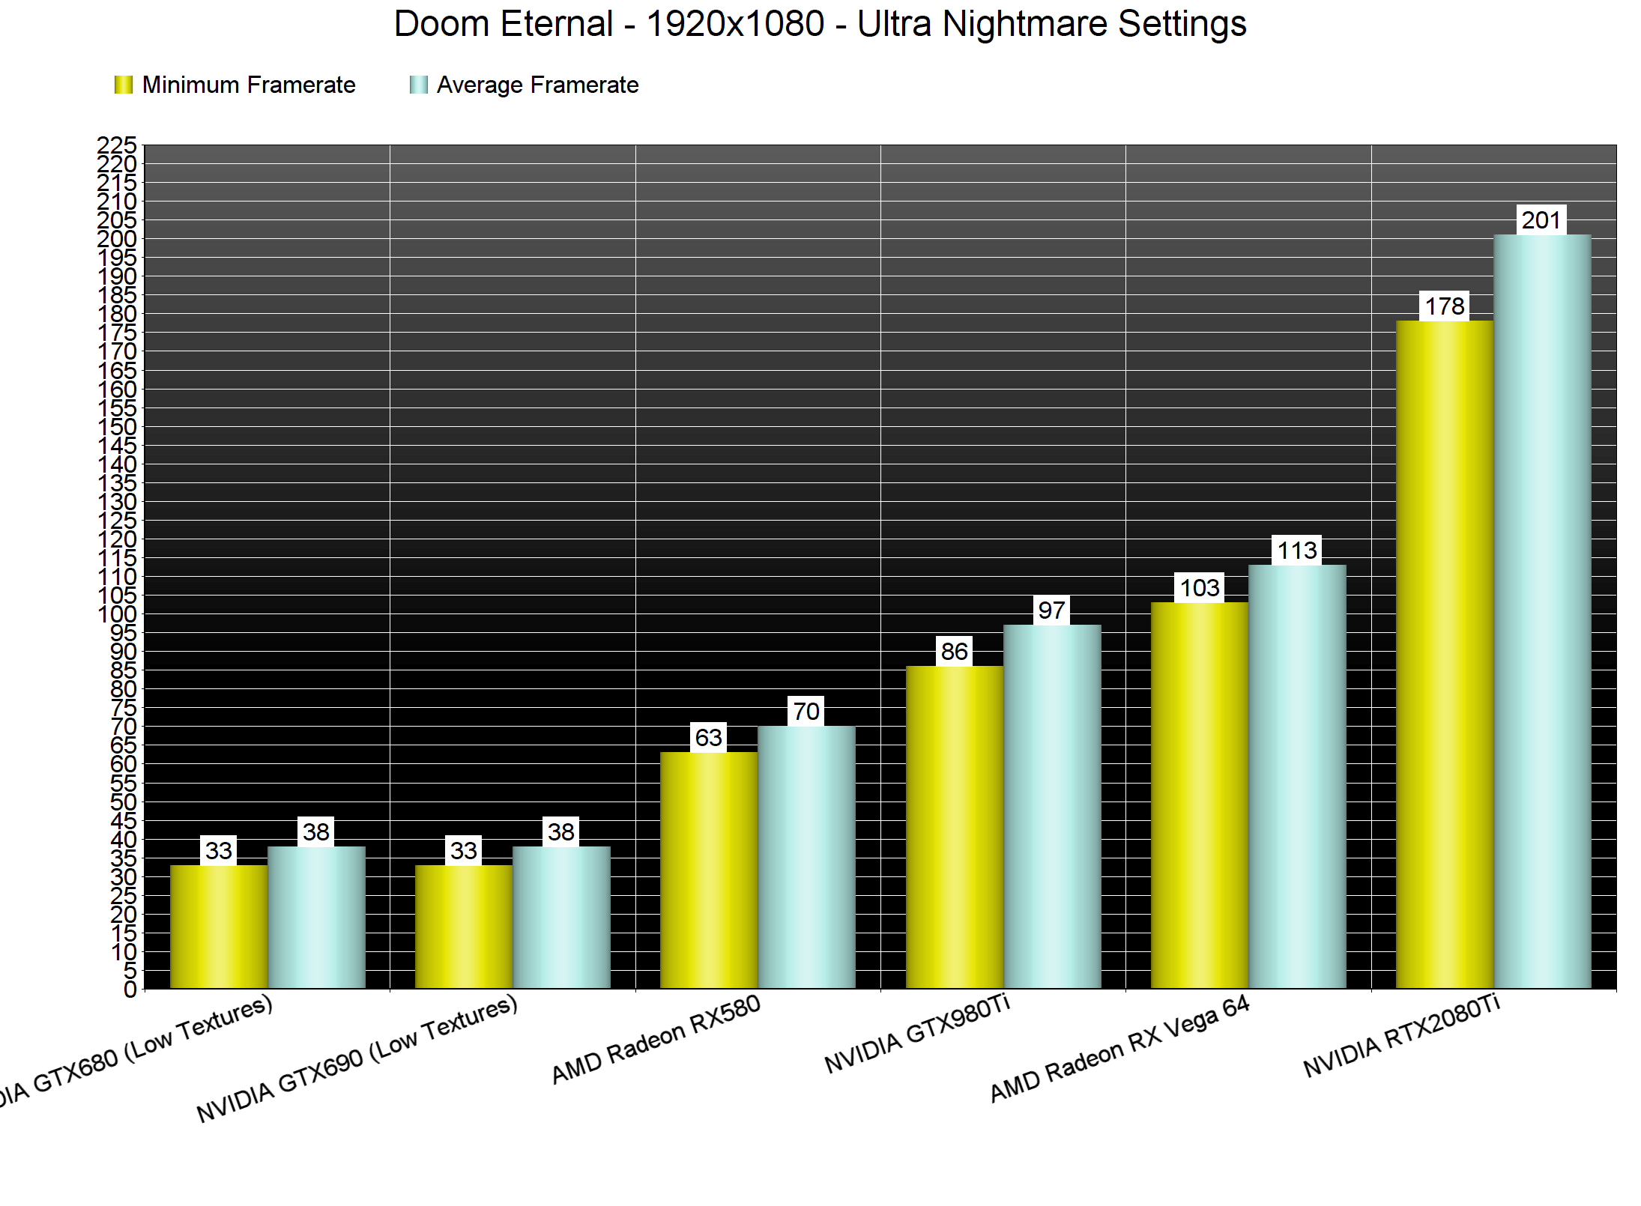The width and height of the screenshot is (1641, 1206).
Task: Select the RX580 average bar labeled 70
Action: pyautogui.click(x=806, y=857)
